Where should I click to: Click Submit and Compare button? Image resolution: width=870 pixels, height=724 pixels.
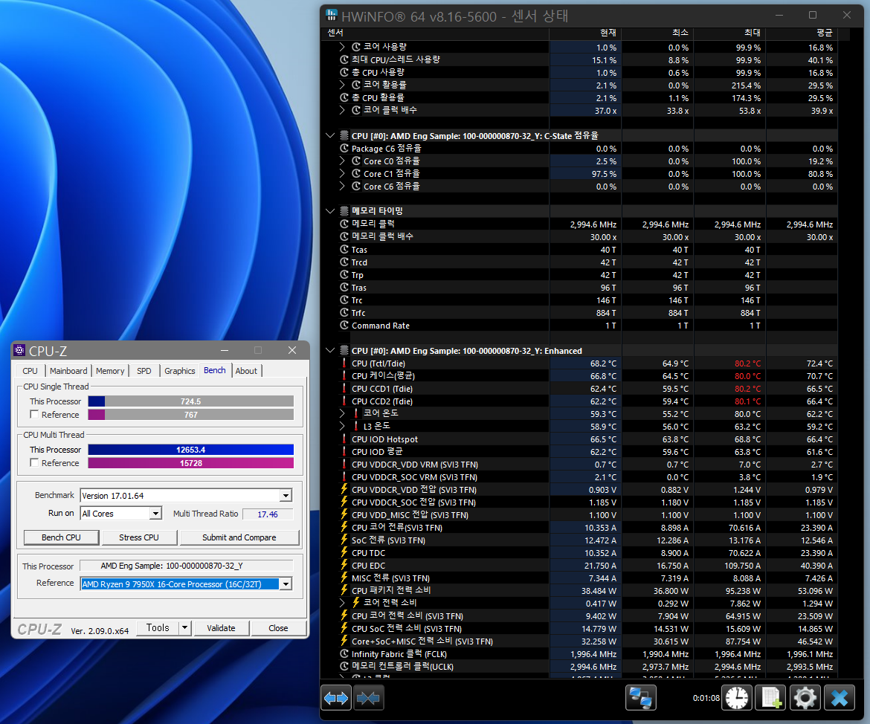(239, 537)
